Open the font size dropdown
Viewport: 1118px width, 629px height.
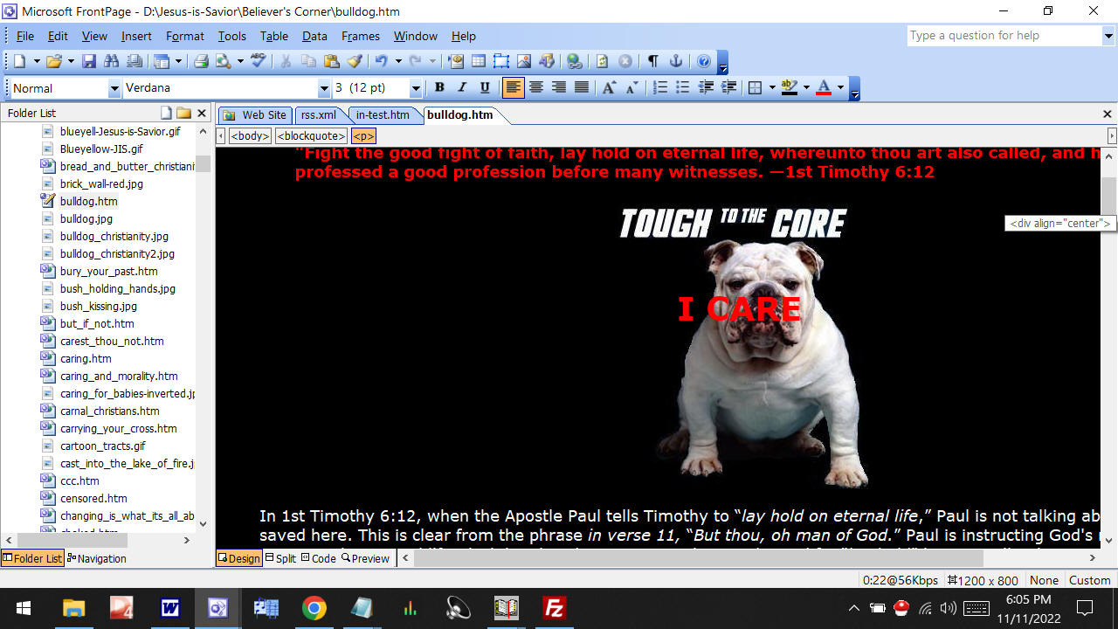point(416,88)
